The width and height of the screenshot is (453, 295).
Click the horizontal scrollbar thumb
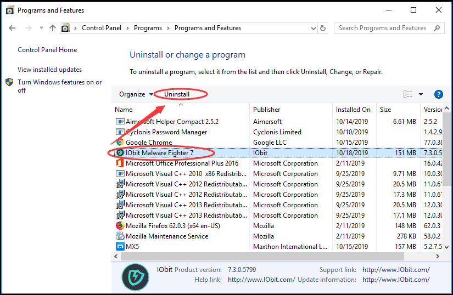(x=262, y=256)
